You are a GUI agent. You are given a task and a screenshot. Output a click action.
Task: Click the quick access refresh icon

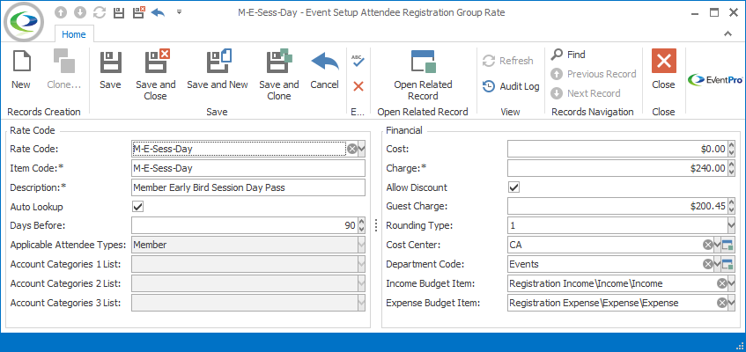[100, 13]
